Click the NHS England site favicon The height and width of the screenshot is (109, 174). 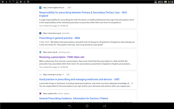[40, 8]
